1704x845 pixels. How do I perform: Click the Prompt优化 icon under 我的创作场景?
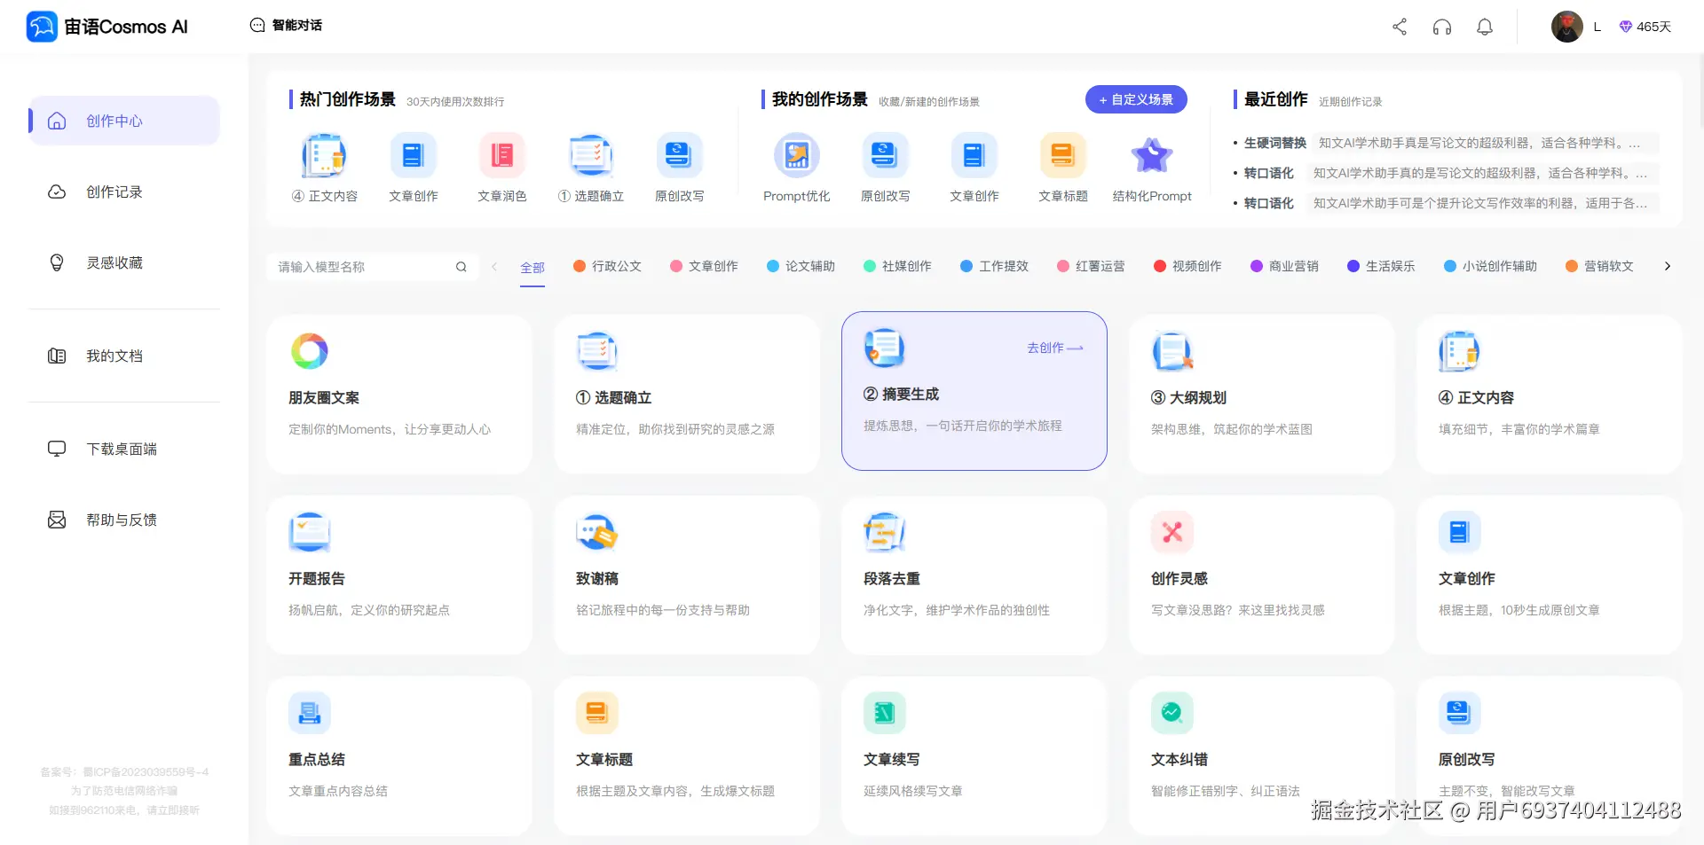(797, 155)
